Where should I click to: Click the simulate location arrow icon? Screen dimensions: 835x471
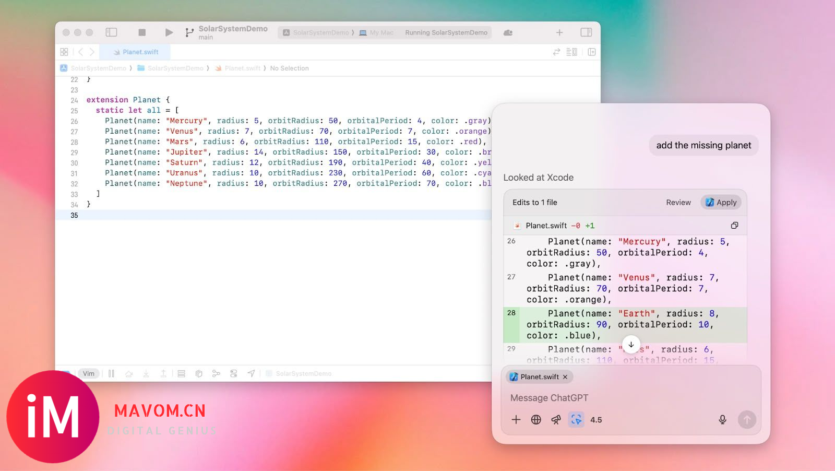251,373
